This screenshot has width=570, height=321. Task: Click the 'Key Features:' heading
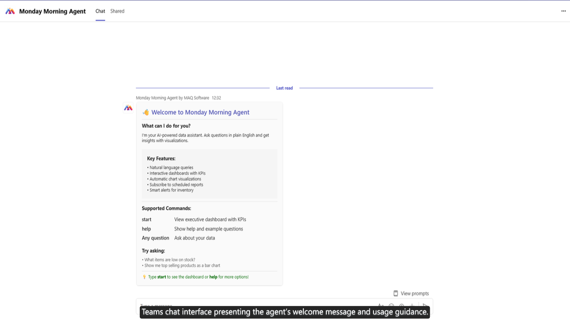pyautogui.click(x=161, y=158)
